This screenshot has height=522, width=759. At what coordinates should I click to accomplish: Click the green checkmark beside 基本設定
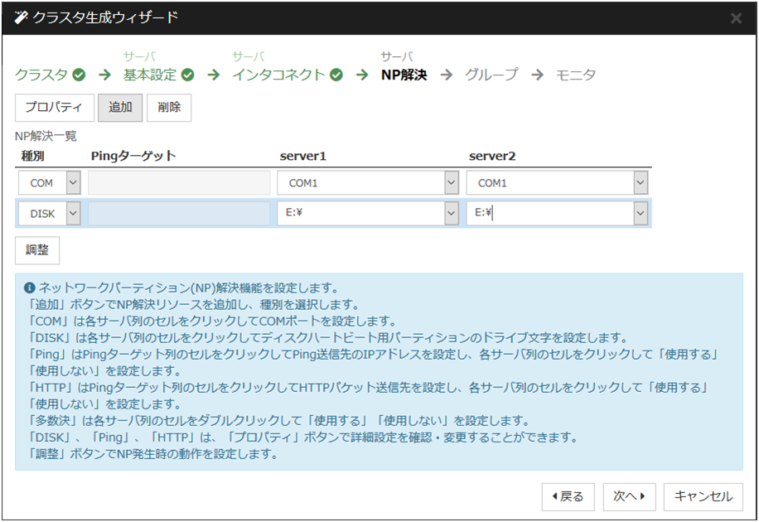coord(188,75)
